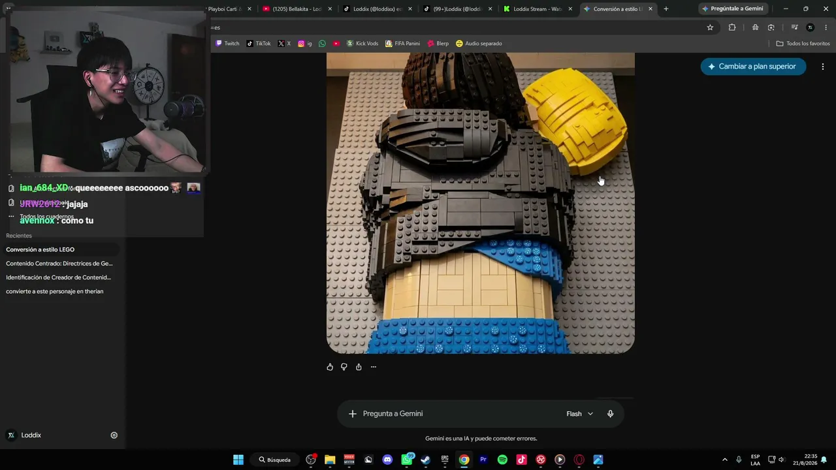Click Pregúntale a Gemini button in title bar
Screen dimensions: 836x470
(732, 9)
